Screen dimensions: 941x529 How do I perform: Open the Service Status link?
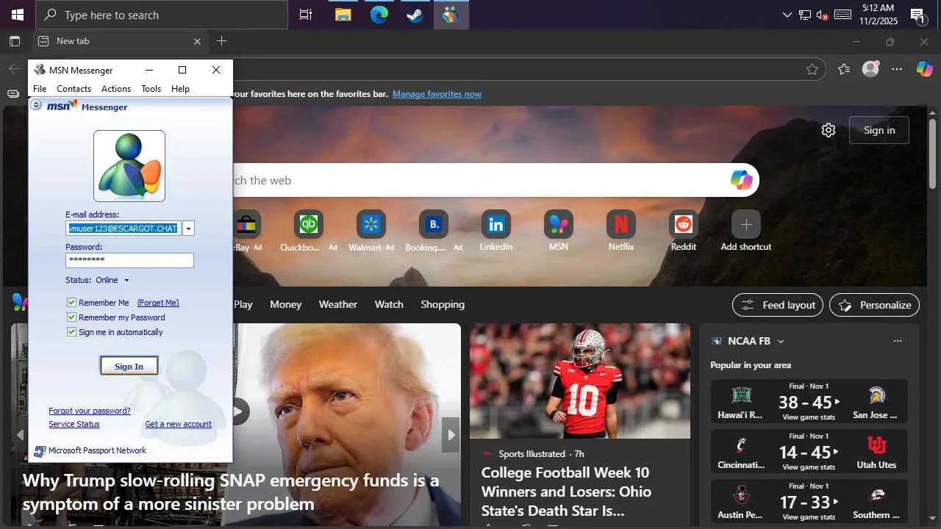point(74,424)
